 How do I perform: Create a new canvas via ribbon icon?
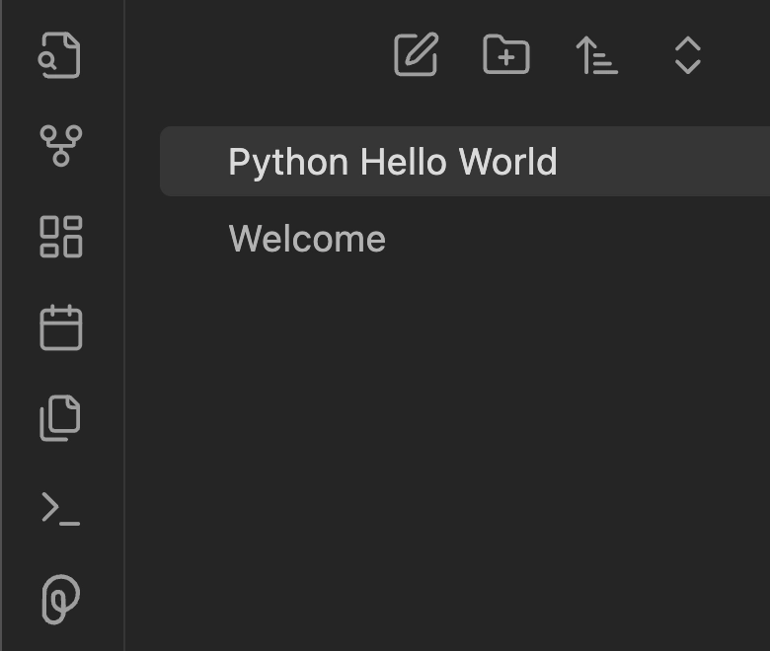pyautogui.click(x=60, y=237)
